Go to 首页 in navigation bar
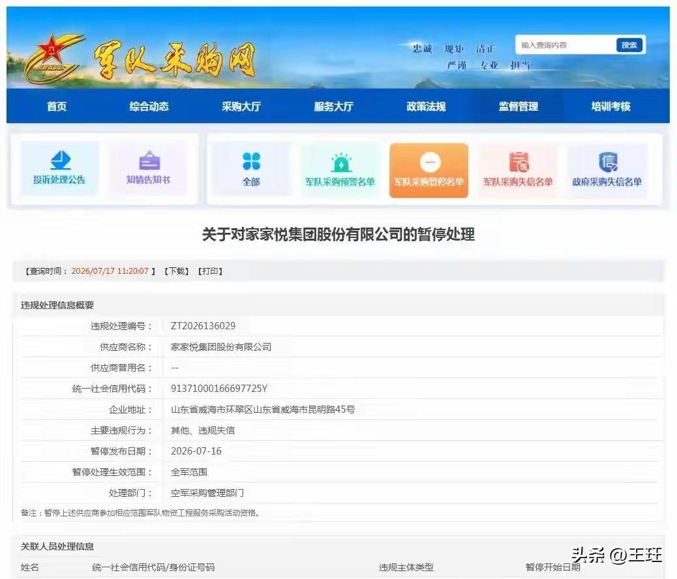Viewport: 677px width, 579px height. click(x=57, y=106)
